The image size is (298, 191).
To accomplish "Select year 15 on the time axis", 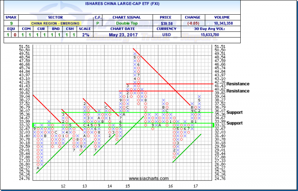I will pos(128,186).
